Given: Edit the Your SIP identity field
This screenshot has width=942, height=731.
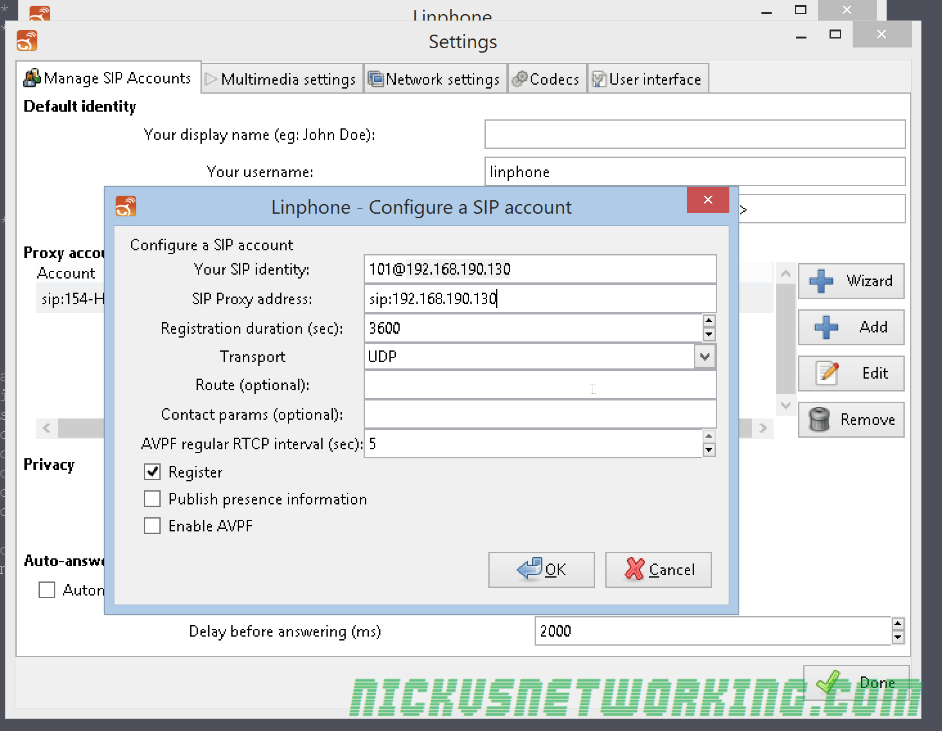Looking at the screenshot, I should (x=540, y=269).
